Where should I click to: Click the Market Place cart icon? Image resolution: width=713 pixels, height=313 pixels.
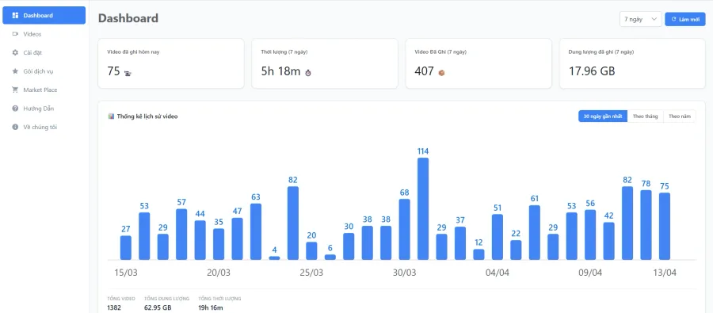point(15,90)
